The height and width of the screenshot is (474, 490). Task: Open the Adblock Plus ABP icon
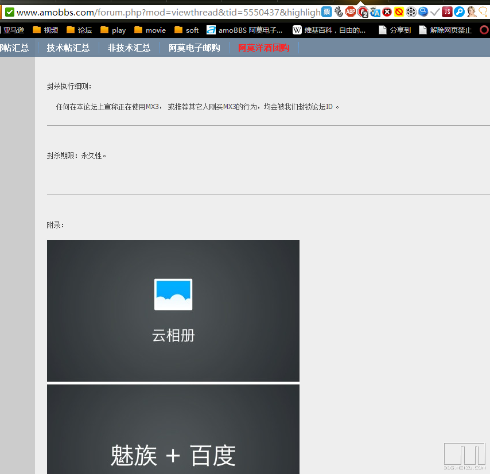(351, 12)
